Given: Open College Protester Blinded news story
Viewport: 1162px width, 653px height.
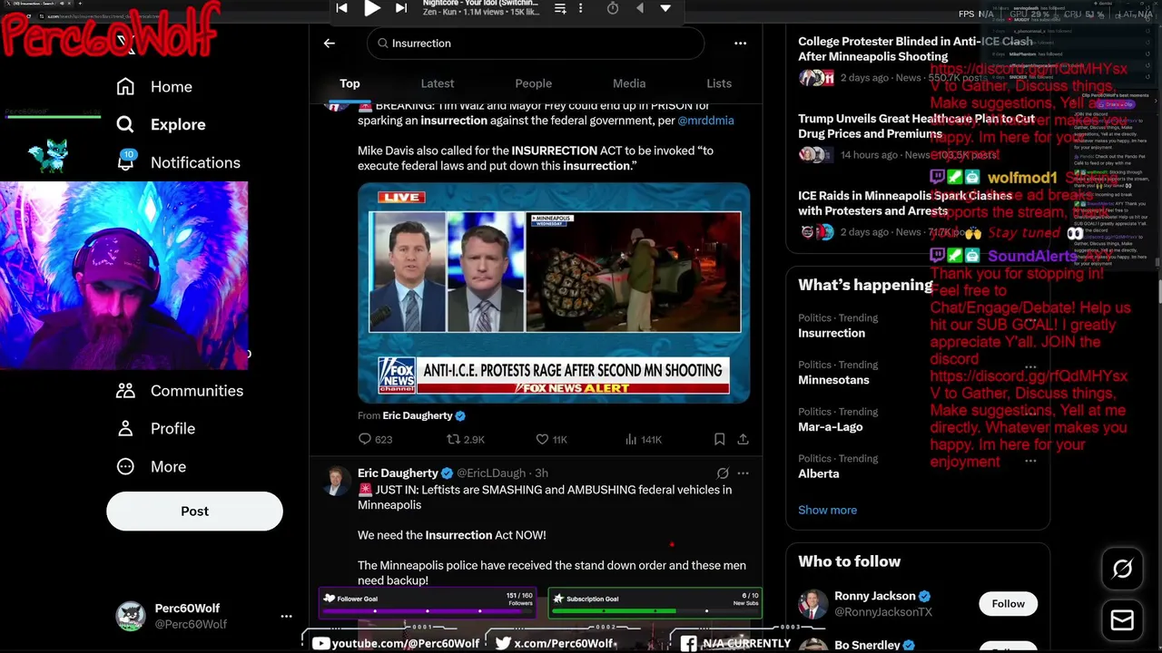Looking at the screenshot, I should pos(915,49).
